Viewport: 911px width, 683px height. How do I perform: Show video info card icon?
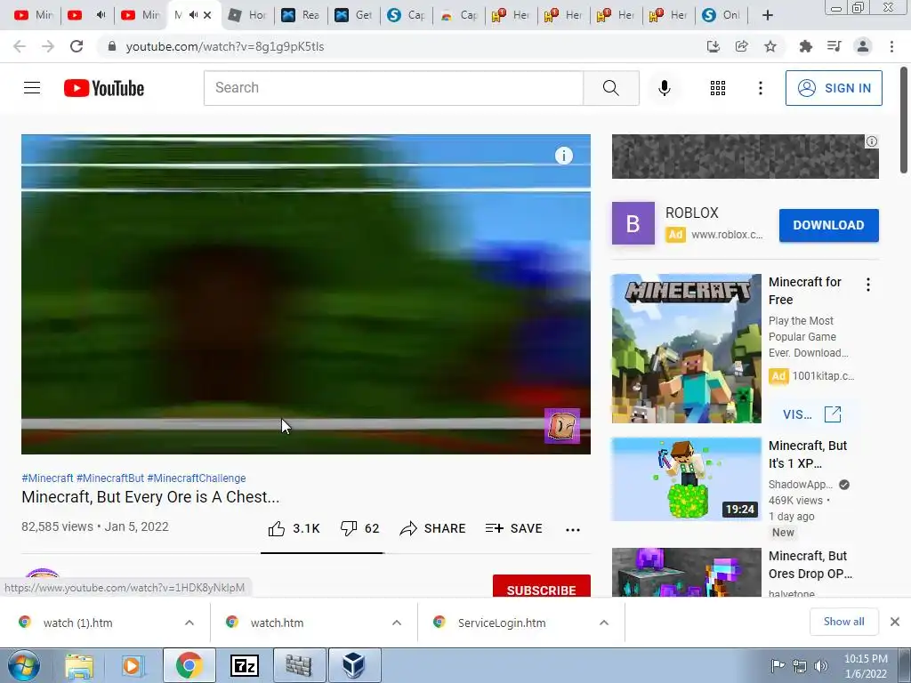[563, 156]
